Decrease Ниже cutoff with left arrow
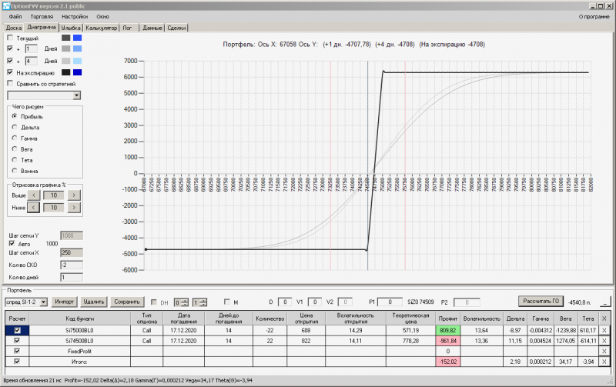The image size is (616, 387). pyautogui.click(x=33, y=207)
